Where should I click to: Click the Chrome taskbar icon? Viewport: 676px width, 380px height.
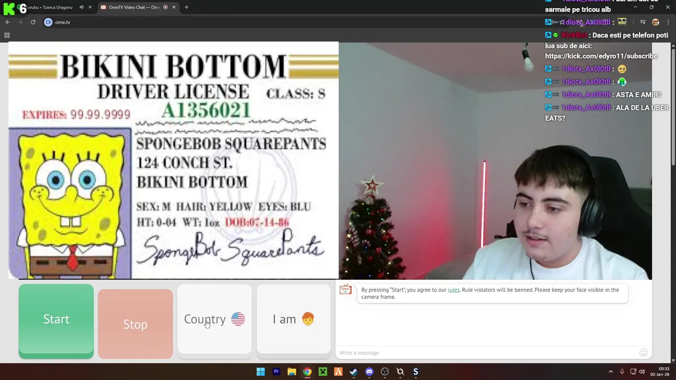point(307,372)
